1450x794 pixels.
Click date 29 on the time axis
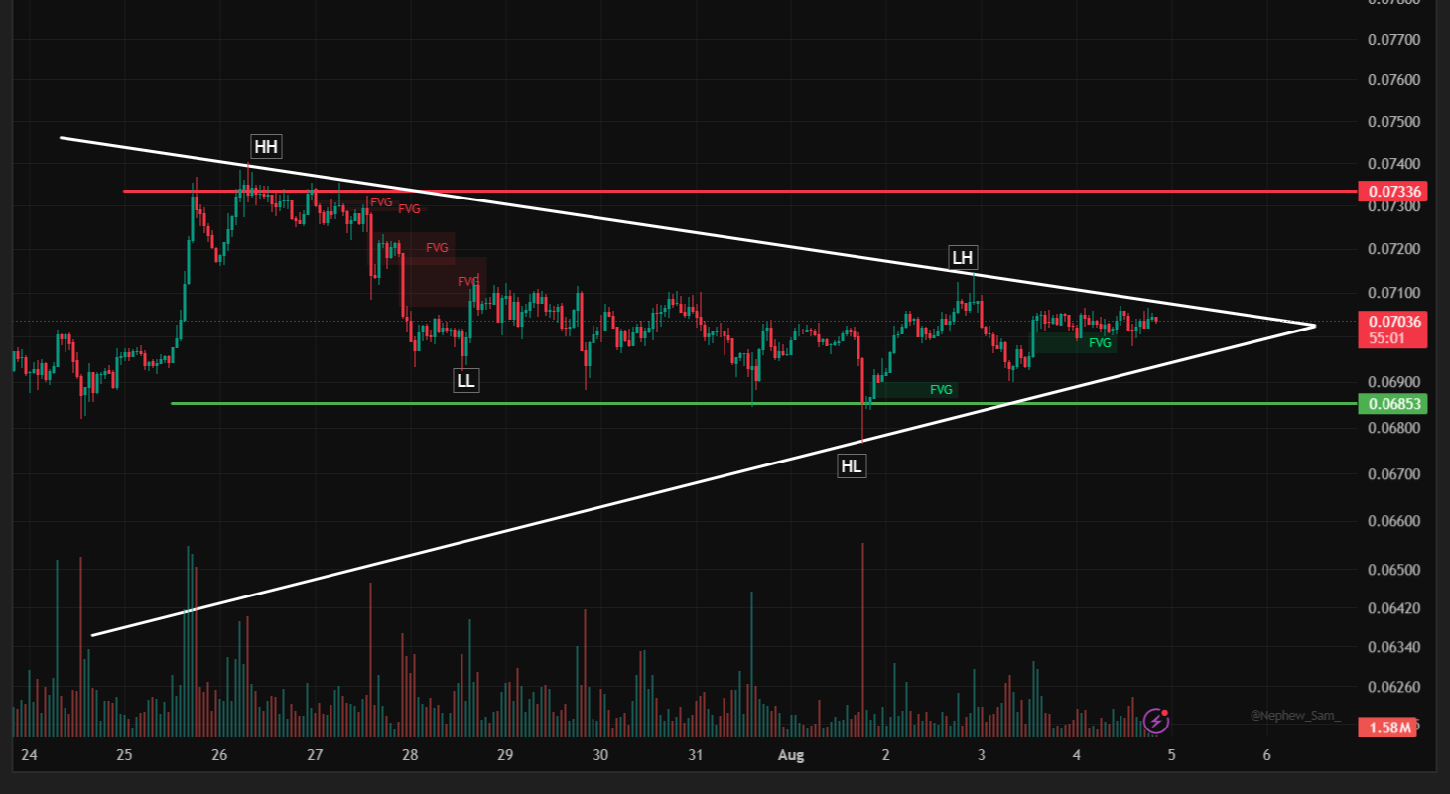click(505, 755)
